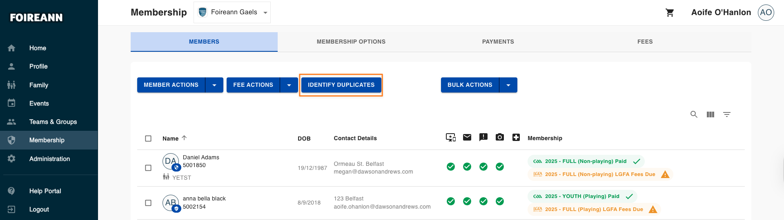Open the filter list icon

coord(727,114)
